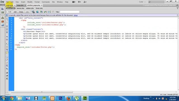Screen dimensions: 179x101
Task: Open the Modify menu
Action: tap(30, 2)
